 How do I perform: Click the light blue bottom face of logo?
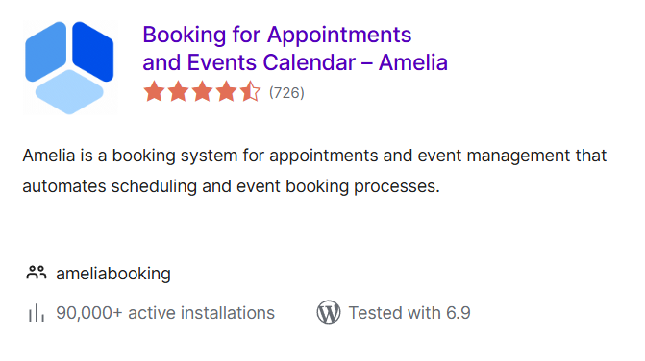pyautogui.click(x=69, y=92)
